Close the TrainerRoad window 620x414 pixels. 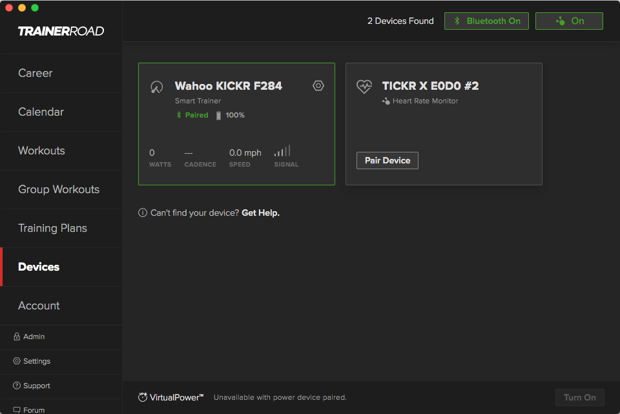(10, 8)
